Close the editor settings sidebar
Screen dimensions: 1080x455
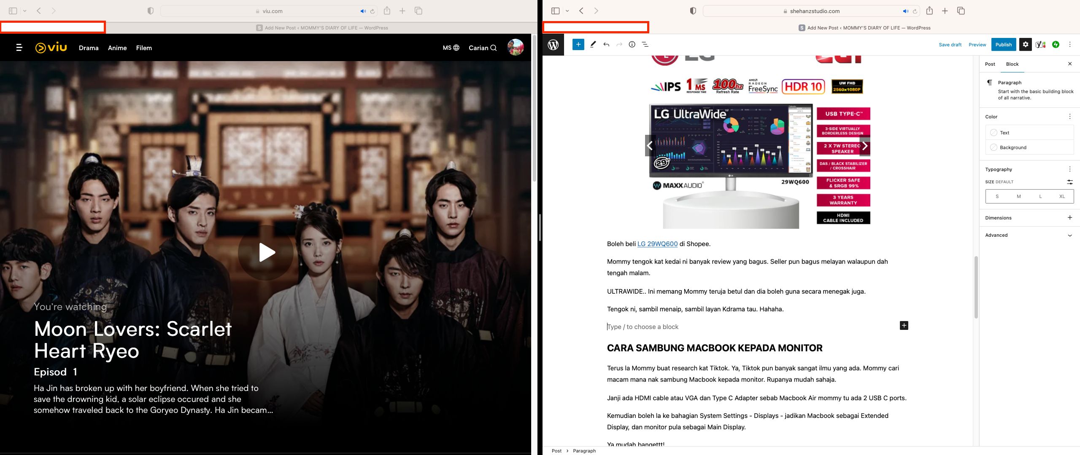click(1070, 64)
